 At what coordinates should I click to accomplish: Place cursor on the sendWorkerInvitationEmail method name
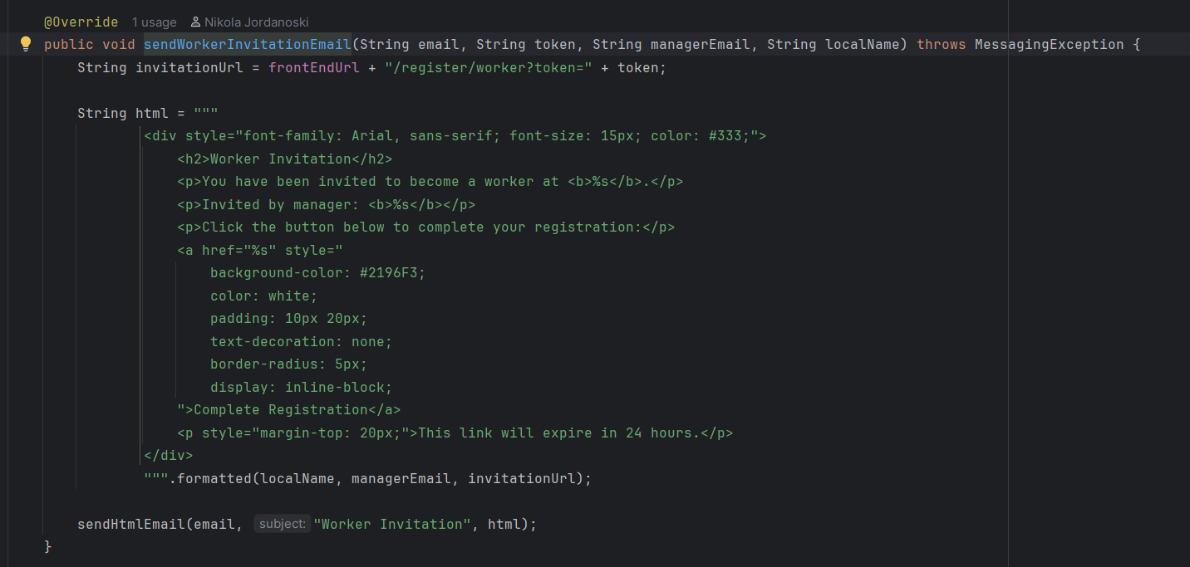click(248, 44)
